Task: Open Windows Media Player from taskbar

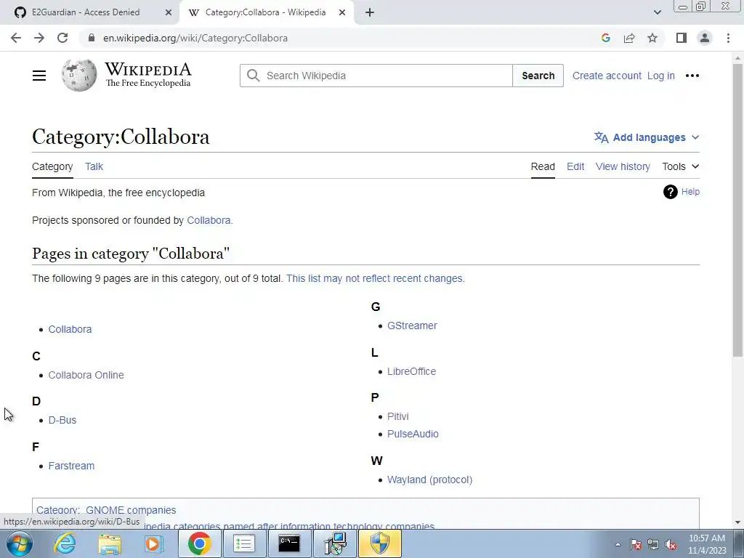Action: [153, 543]
